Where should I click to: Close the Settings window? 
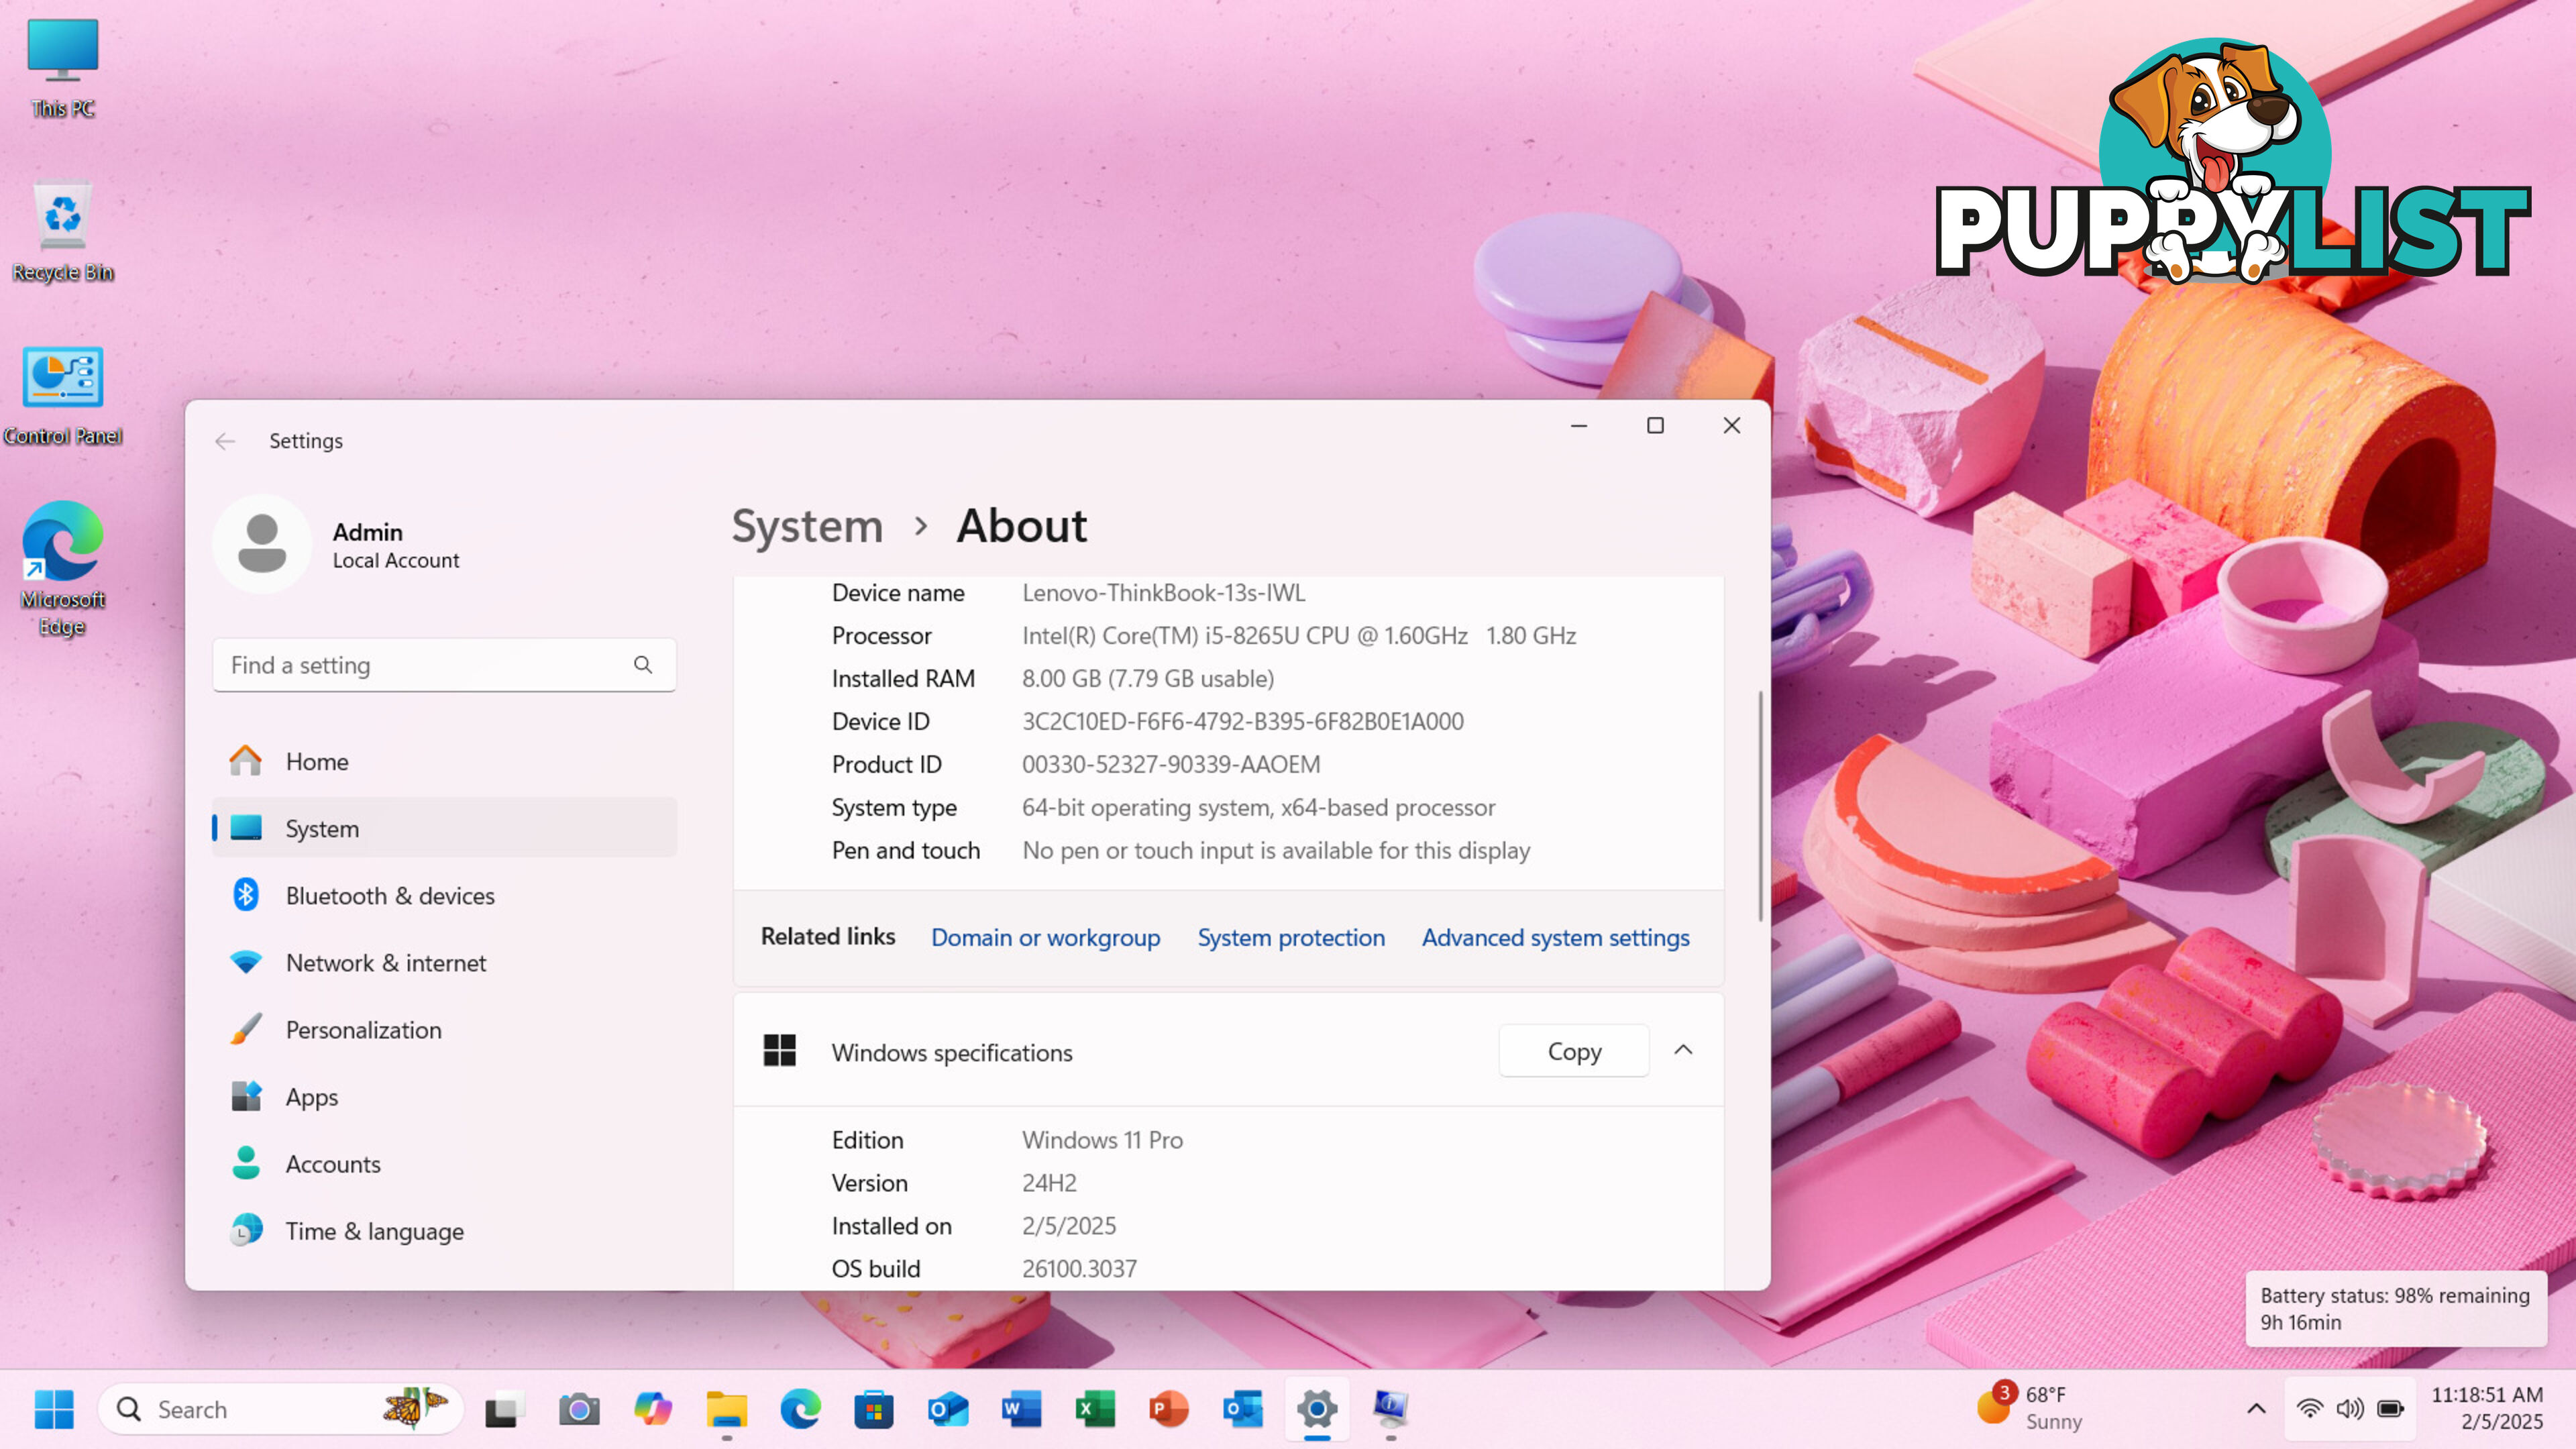pos(1732,425)
